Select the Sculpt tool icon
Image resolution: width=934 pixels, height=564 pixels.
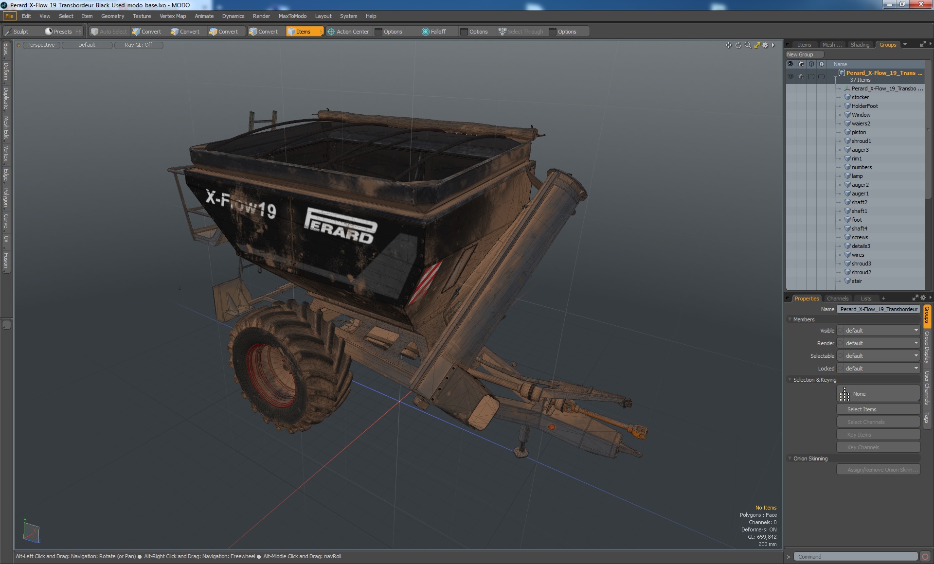click(x=8, y=32)
